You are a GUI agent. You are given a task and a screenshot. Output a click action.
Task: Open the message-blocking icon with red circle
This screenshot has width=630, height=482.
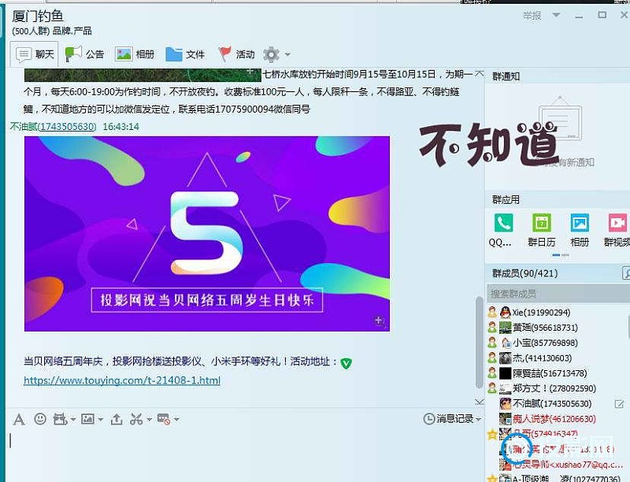point(164,419)
